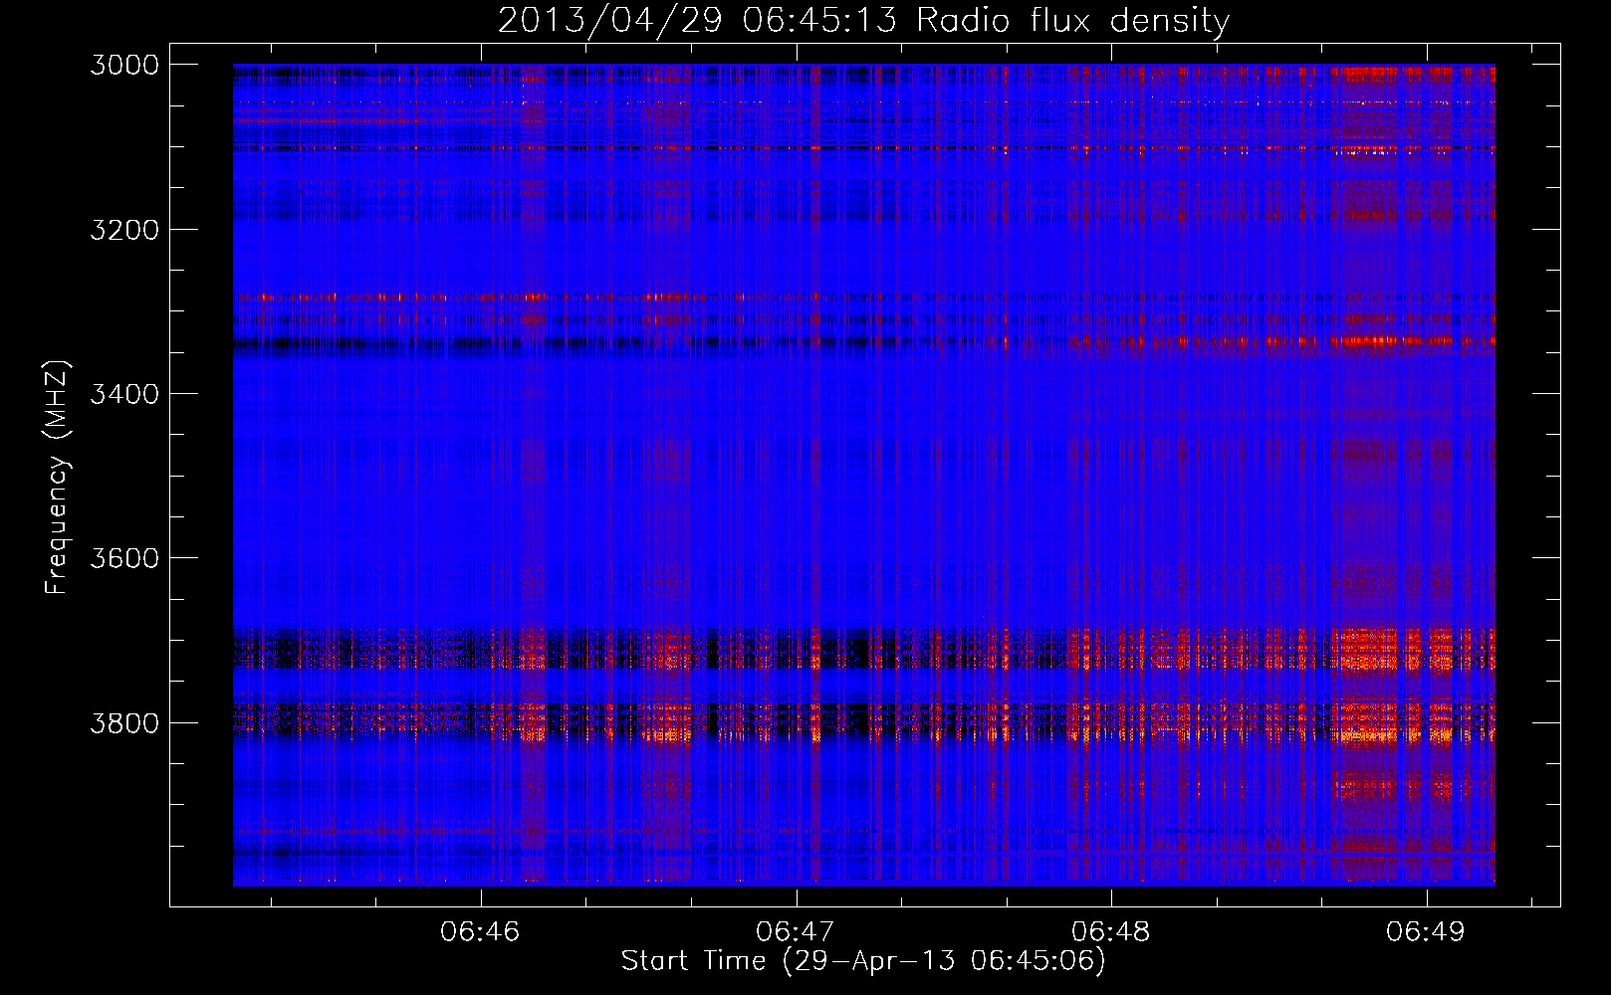Click the 3600 frequency tick label
The image size is (1611, 995).
coord(124,558)
